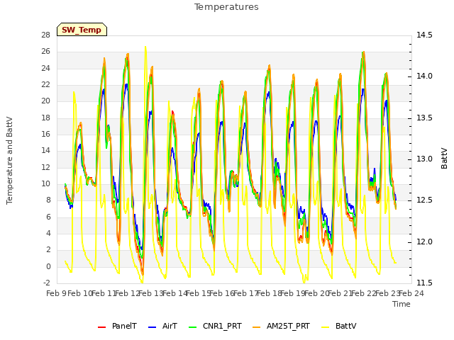Click the right-hand BattV axis label
The width and height of the screenshot is (454, 340).
[x=444, y=158]
